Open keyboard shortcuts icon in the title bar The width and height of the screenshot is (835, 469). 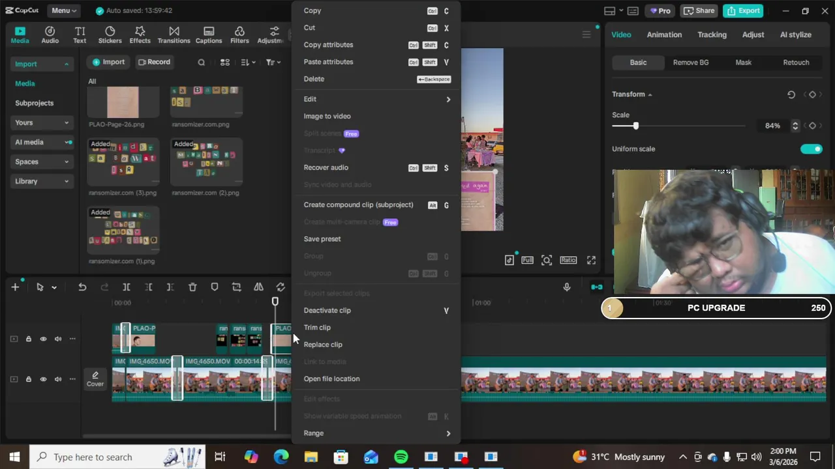[x=633, y=11]
